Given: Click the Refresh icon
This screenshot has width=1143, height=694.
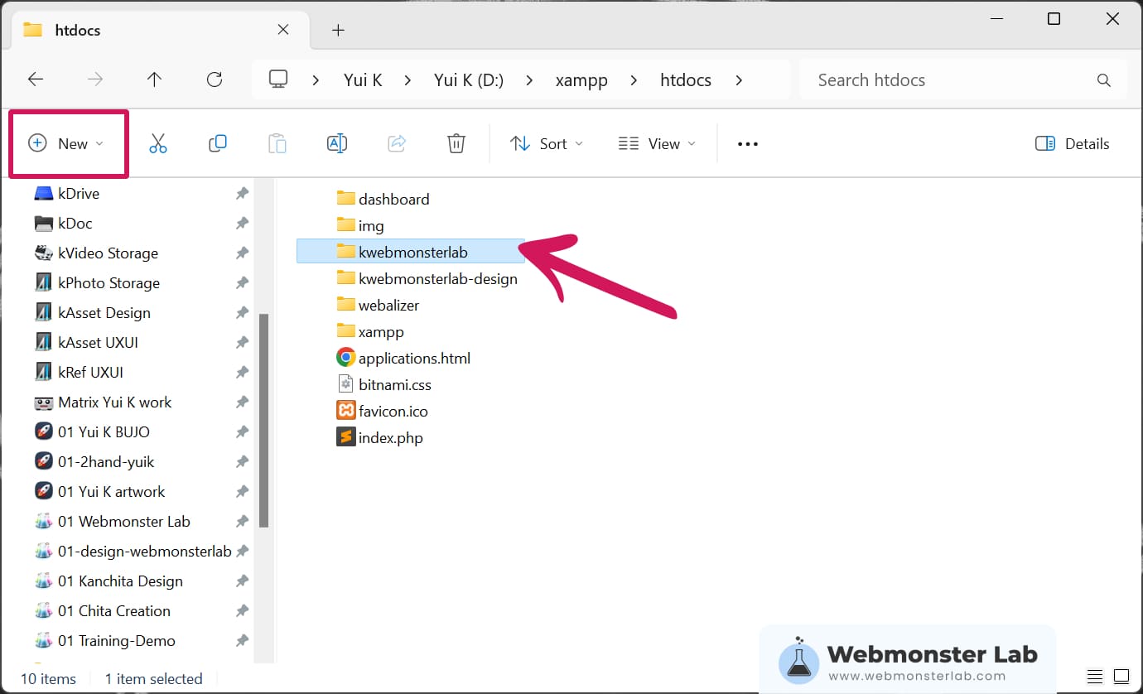Looking at the screenshot, I should click(215, 80).
